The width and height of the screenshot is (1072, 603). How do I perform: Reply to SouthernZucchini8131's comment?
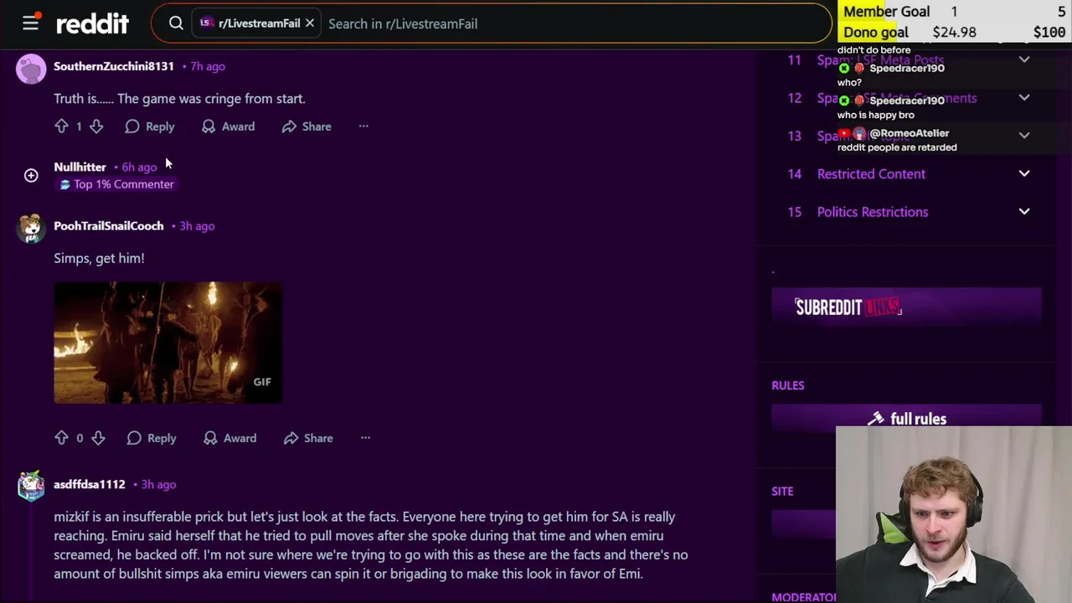click(150, 126)
